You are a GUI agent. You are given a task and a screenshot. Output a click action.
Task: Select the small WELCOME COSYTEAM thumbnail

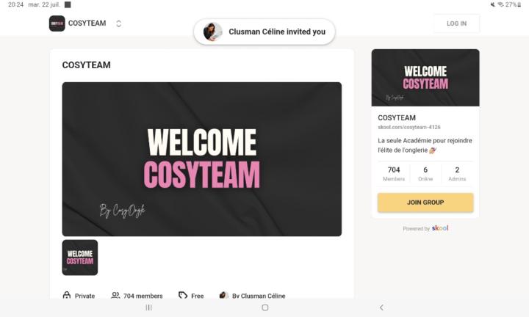click(x=80, y=258)
